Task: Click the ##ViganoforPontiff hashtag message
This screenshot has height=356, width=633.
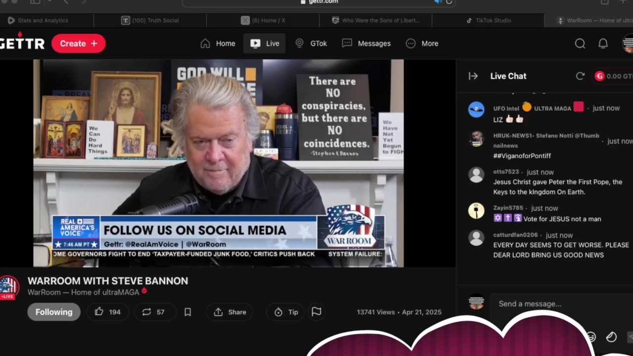Action: click(x=522, y=156)
